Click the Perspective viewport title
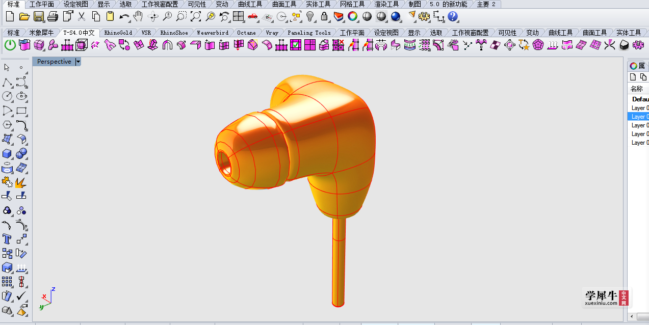The image size is (649, 325). click(54, 62)
